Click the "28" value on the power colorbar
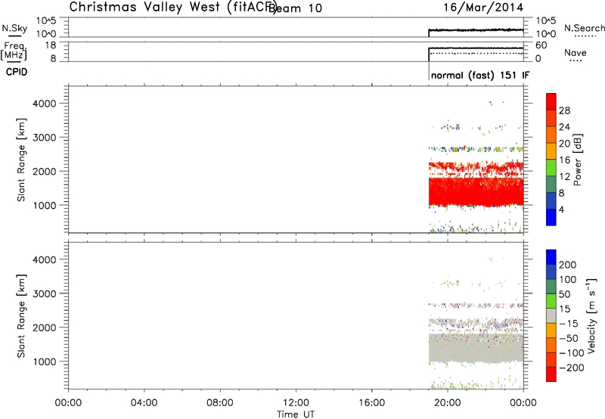This screenshot has width=605, height=419. click(564, 110)
